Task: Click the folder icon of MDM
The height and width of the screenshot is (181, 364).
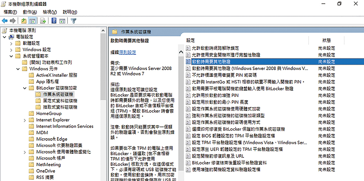Action: (x=31, y=133)
